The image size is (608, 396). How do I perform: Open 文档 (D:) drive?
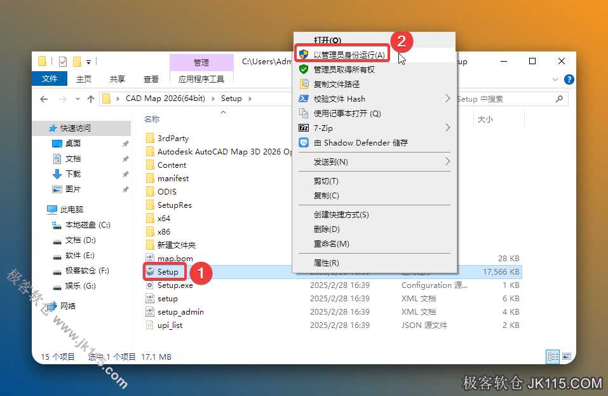pyautogui.click(x=80, y=240)
